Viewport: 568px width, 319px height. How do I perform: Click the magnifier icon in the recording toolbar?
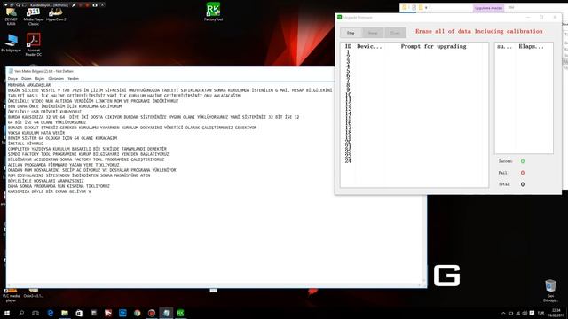tap(18, 5)
